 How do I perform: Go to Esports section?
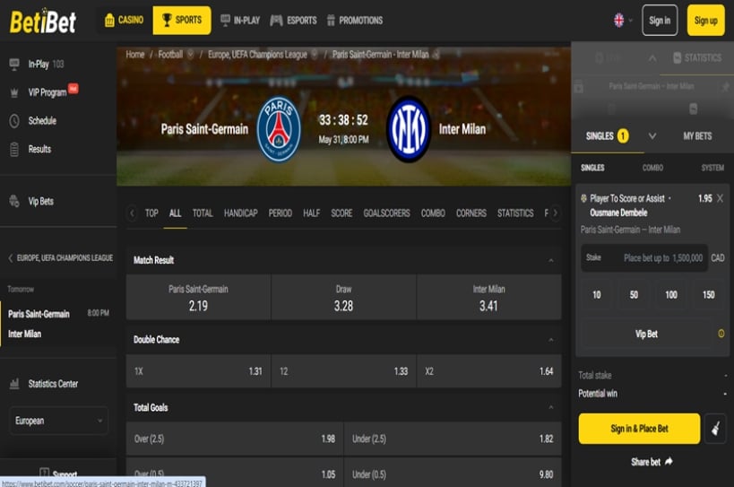point(293,20)
